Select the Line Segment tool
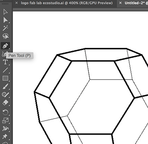Viewport: 148px width, 144px height. 5,70
